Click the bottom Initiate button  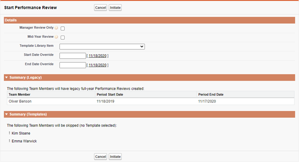tap(115, 157)
